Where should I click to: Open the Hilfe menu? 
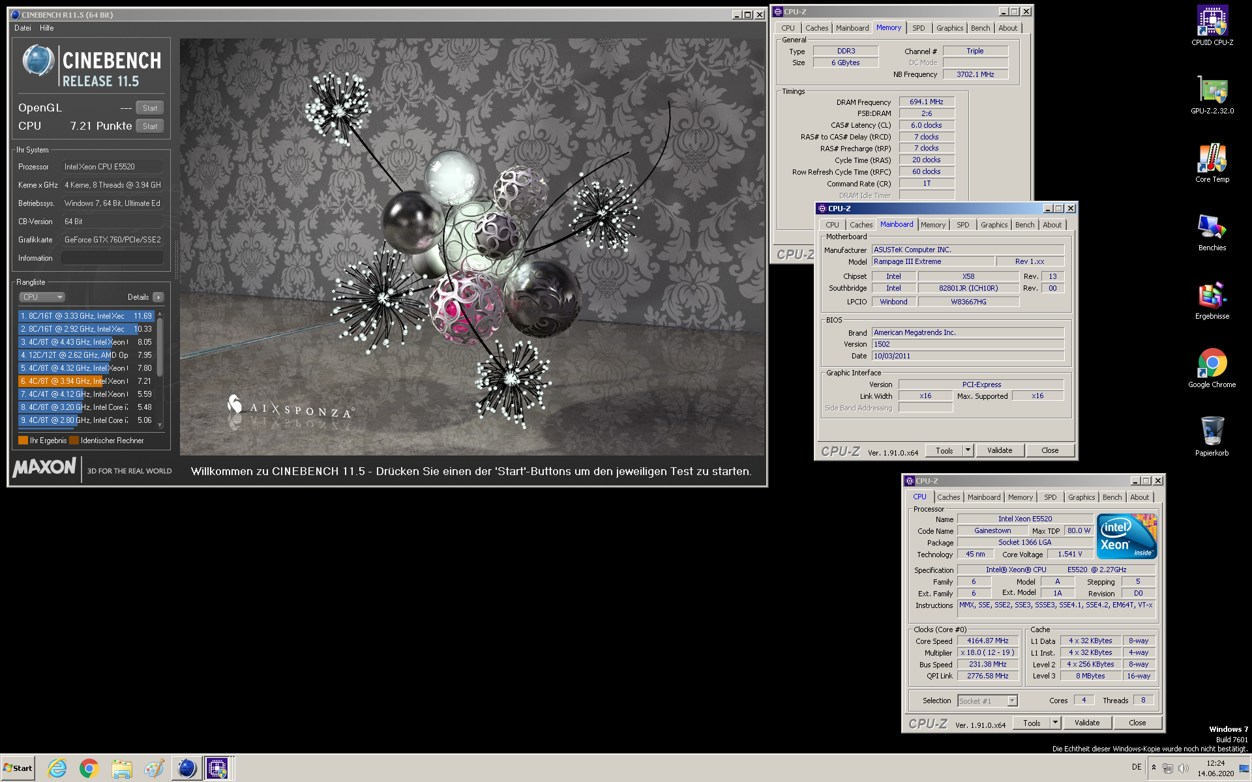click(47, 28)
